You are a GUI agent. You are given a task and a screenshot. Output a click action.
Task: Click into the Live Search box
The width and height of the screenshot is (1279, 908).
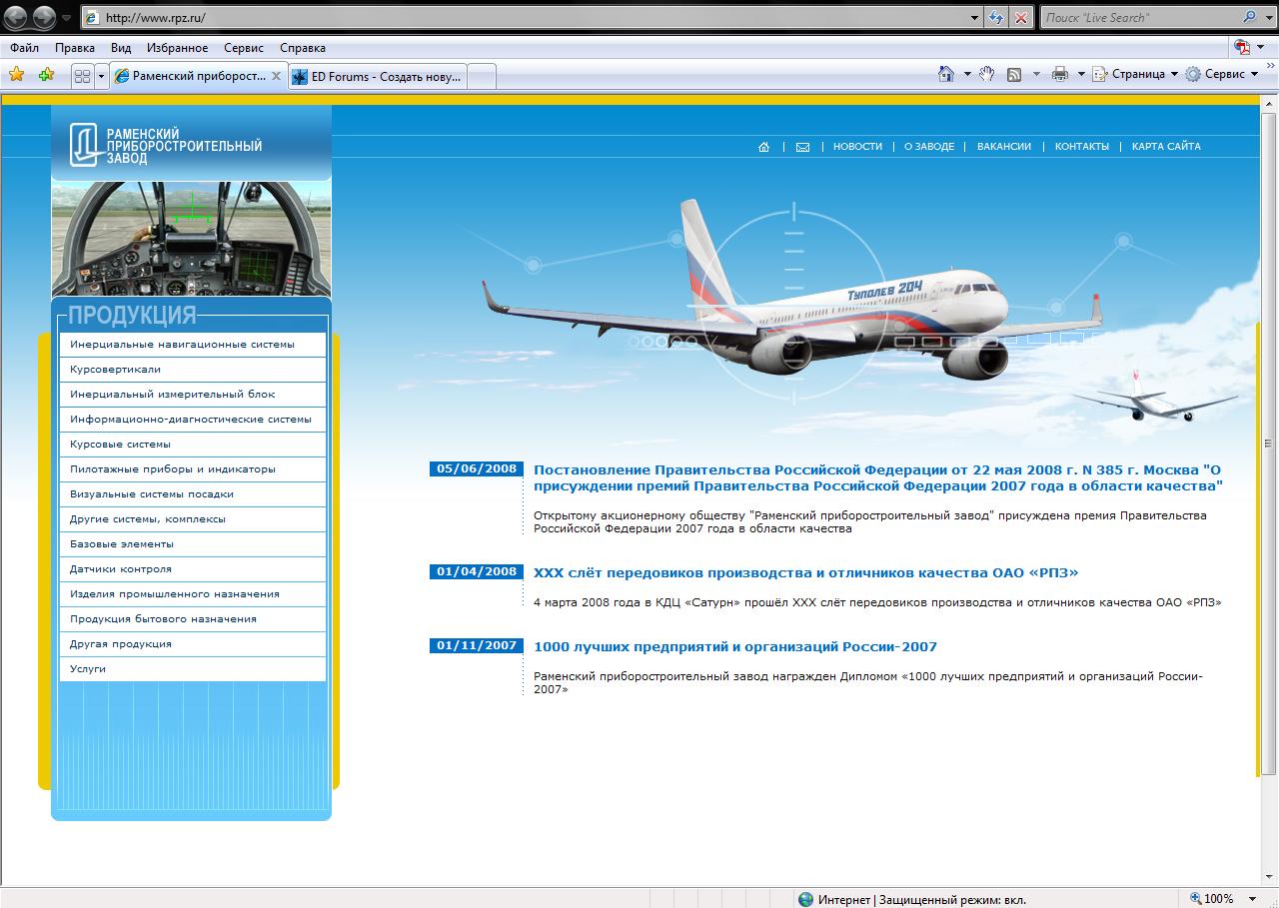click(x=1139, y=17)
